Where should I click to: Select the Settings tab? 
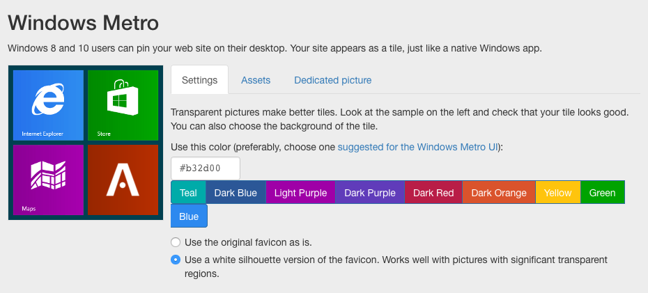pyautogui.click(x=199, y=80)
